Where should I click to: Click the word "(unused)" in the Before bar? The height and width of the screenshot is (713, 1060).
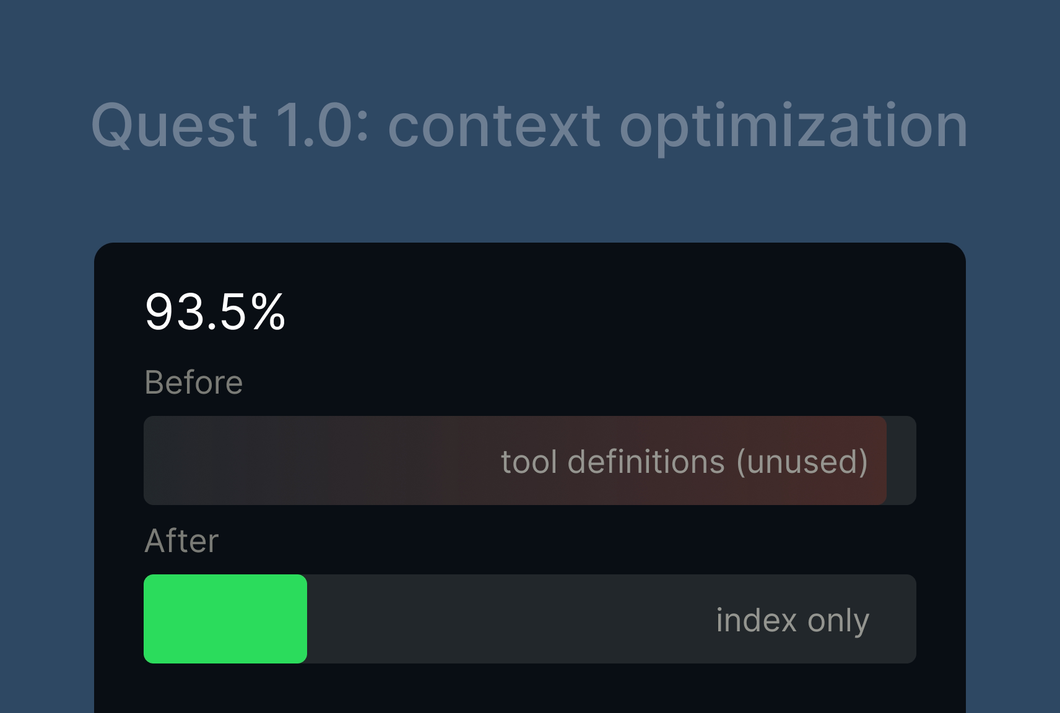pos(802,462)
